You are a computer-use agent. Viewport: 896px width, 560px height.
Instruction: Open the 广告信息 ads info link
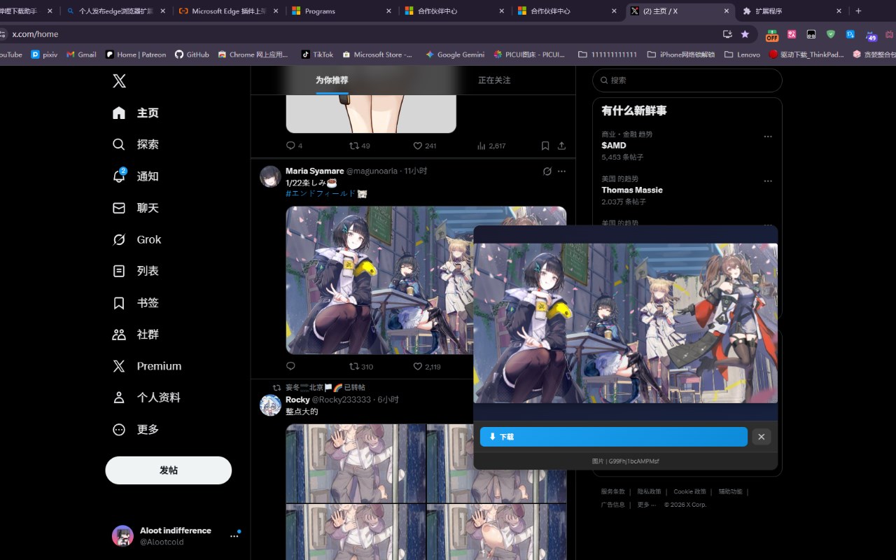(x=612, y=505)
